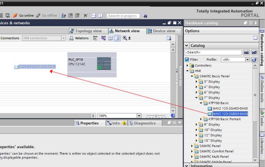The width and height of the screenshot is (265, 167).
Task: Split the editor space vertically
Action: point(100,16)
